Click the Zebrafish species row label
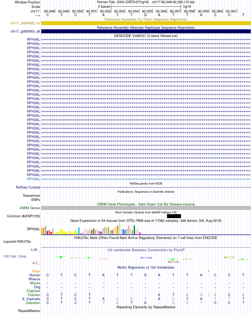This screenshot has width=251, height=317. (x=33, y=303)
